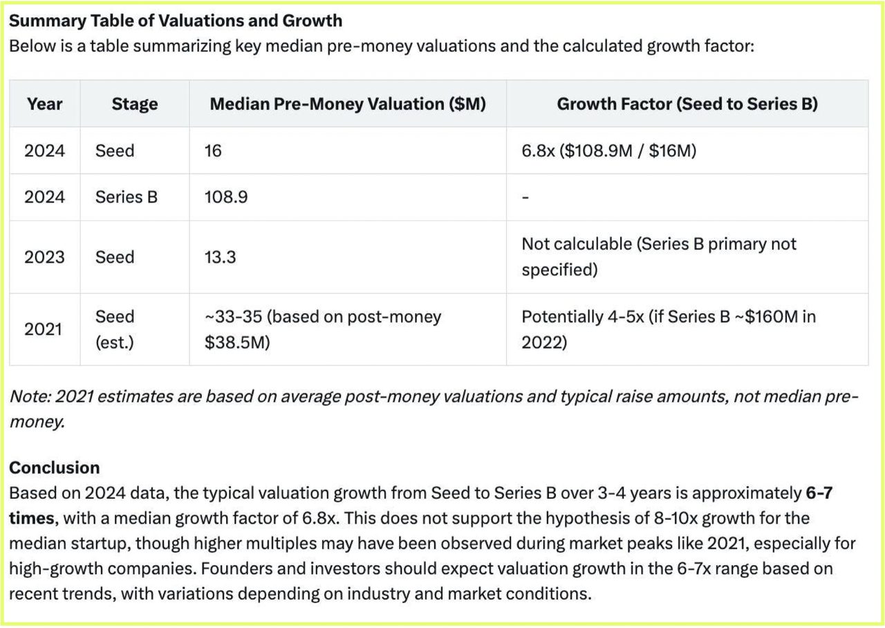
Task: Select the 6.8x growth factor cell
Action: click(x=687, y=150)
